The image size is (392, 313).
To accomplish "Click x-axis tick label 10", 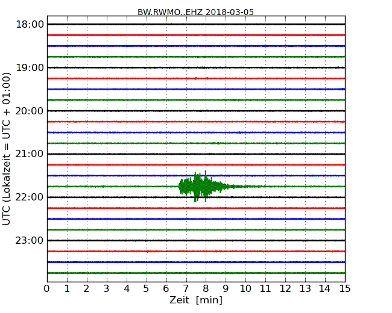I will click(245, 289).
